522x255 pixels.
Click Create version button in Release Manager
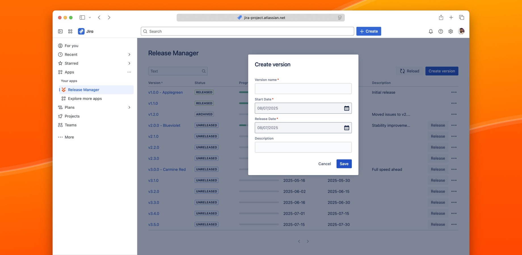[x=442, y=71]
